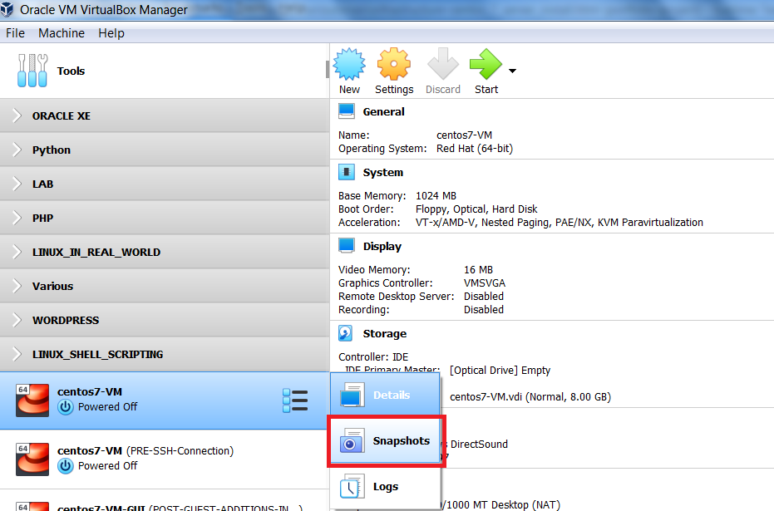Image resolution: width=774 pixels, height=511 pixels.
Task: Click the Snapshots camera icon
Action: pyautogui.click(x=352, y=441)
